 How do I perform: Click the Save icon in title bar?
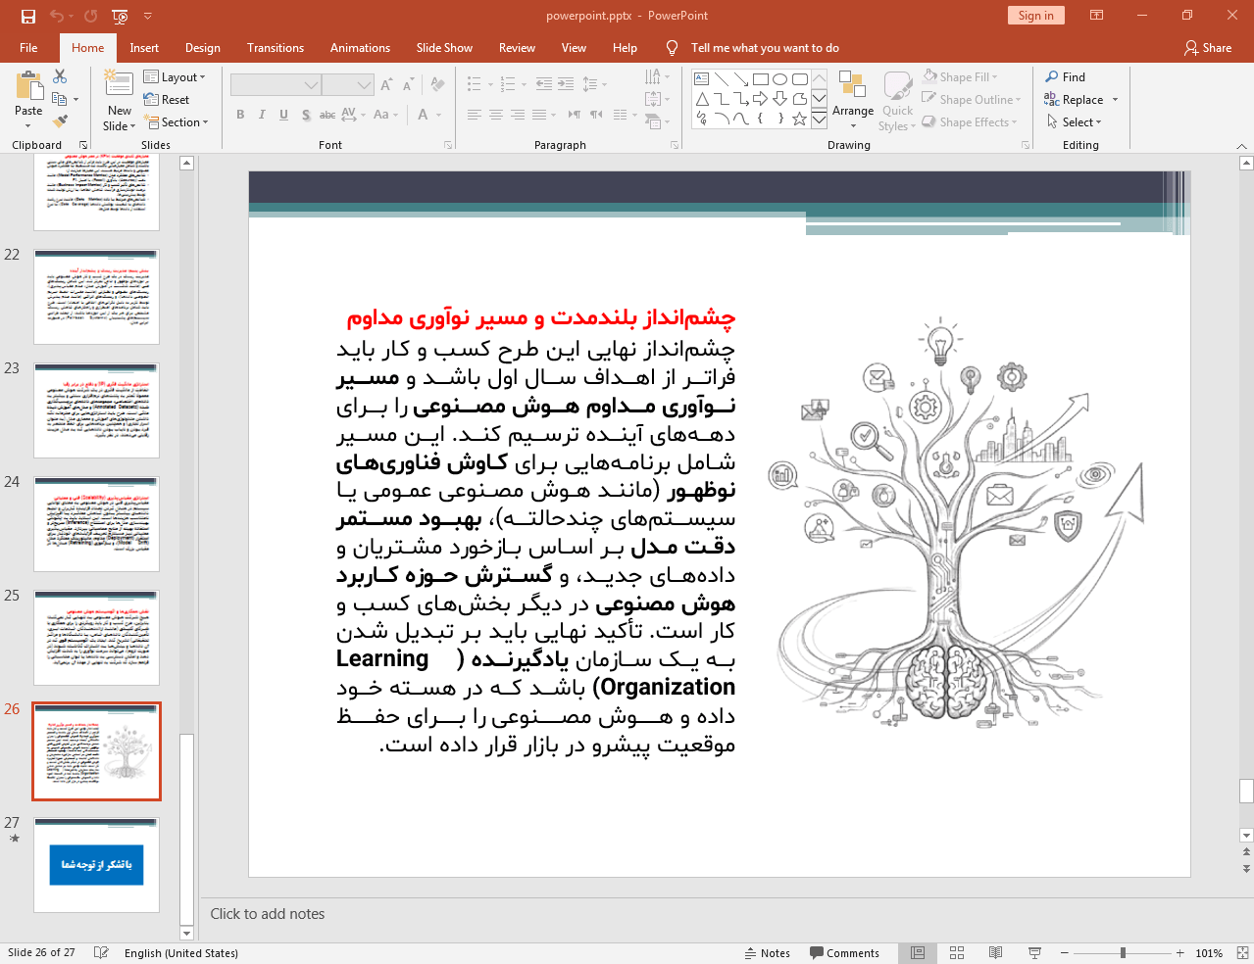(28, 16)
